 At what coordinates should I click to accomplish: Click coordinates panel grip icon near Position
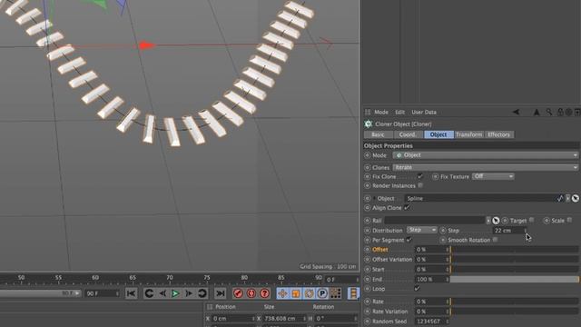210,307
